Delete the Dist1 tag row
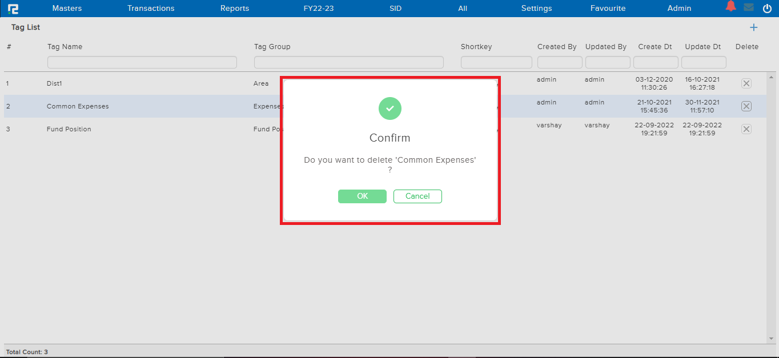 pos(746,83)
